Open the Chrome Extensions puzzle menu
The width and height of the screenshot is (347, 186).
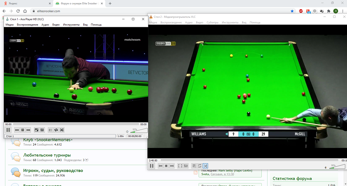[x=328, y=11]
